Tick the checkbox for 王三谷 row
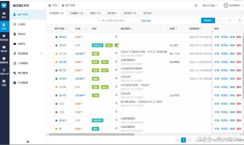Image resolution: width=244 pixels, height=145 pixels. click(x=49, y=54)
